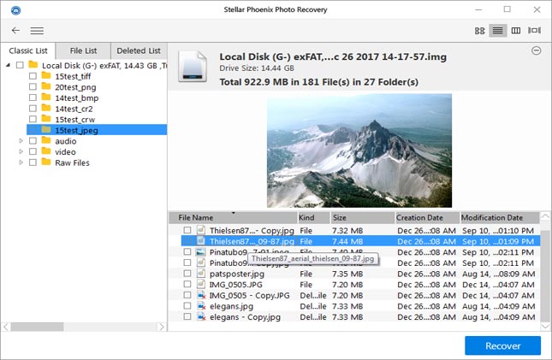Select the 15test_crw folder label
The image size is (552, 360).
pos(75,120)
